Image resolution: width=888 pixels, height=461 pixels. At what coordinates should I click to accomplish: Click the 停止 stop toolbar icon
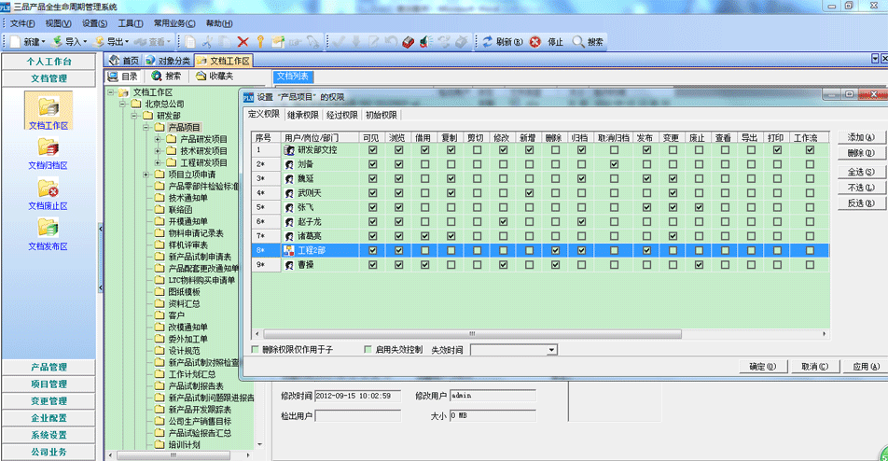[535, 42]
